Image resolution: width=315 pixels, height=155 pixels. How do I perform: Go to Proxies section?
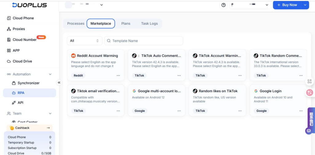click(19, 29)
